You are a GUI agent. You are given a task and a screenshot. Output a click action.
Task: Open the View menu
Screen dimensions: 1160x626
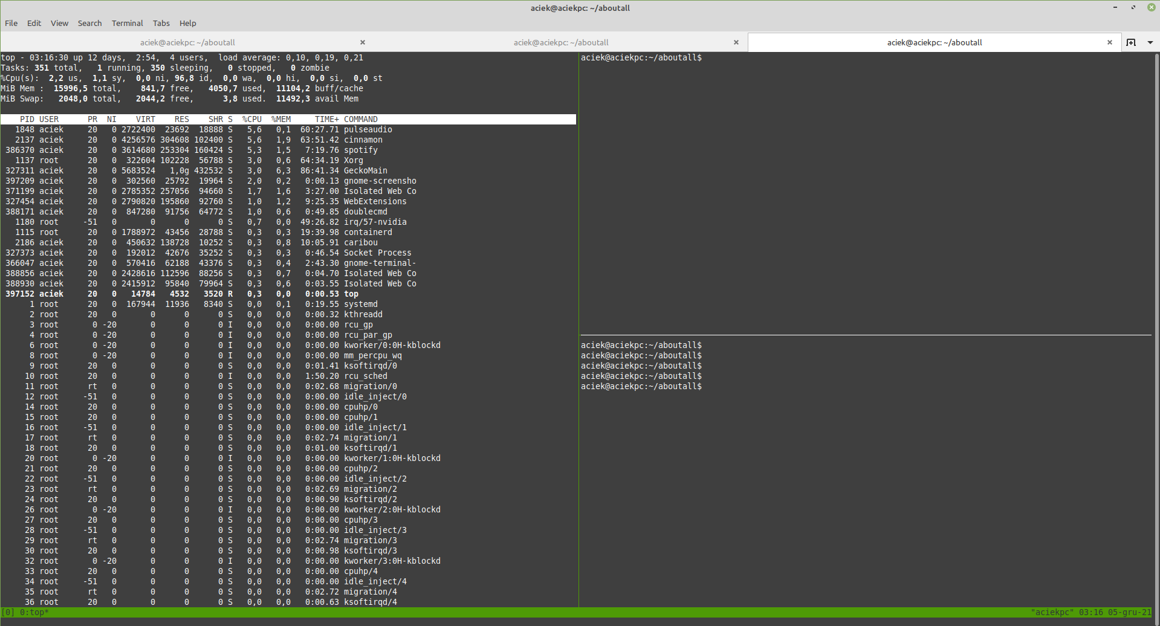pyautogui.click(x=59, y=23)
